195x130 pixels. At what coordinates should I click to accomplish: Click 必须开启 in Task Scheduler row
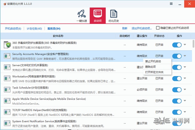(x=142, y=90)
